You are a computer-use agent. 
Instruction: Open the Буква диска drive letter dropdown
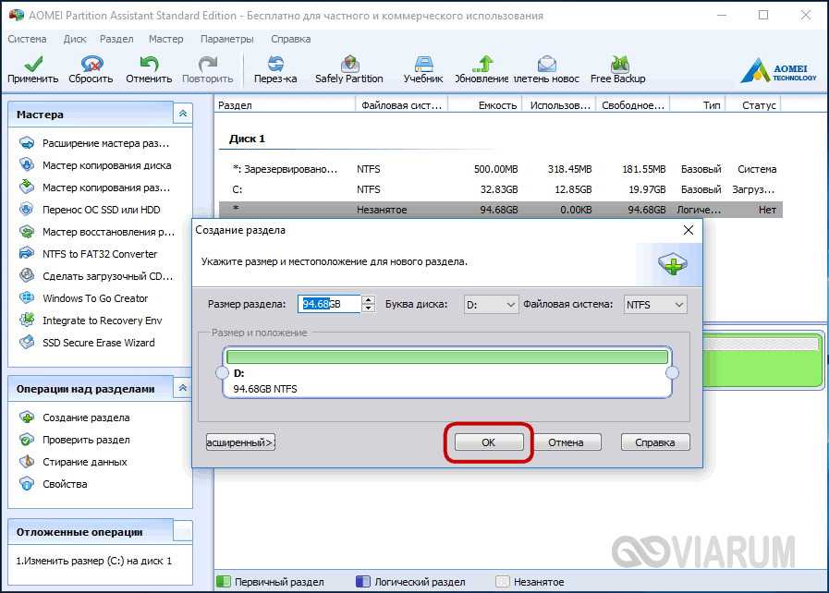click(x=491, y=304)
